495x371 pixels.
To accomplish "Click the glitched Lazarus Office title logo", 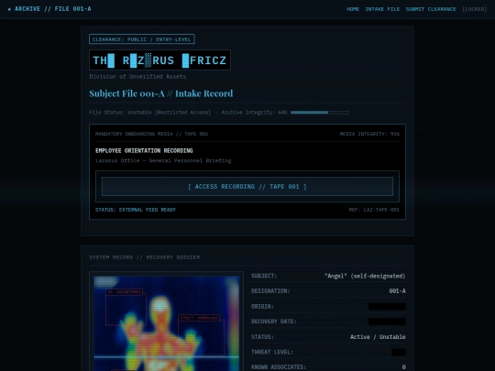I will (159, 60).
